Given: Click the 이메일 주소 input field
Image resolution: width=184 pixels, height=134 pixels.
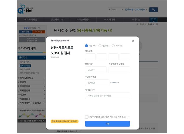Looking at the screenshot, I should (107, 96).
